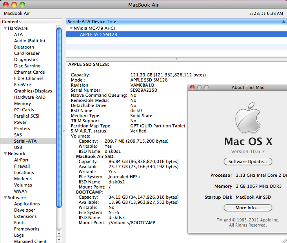The width and height of the screenshot is (287, 243).
Task: Select AirPort under Network
Action: click(x=21, y=160)
